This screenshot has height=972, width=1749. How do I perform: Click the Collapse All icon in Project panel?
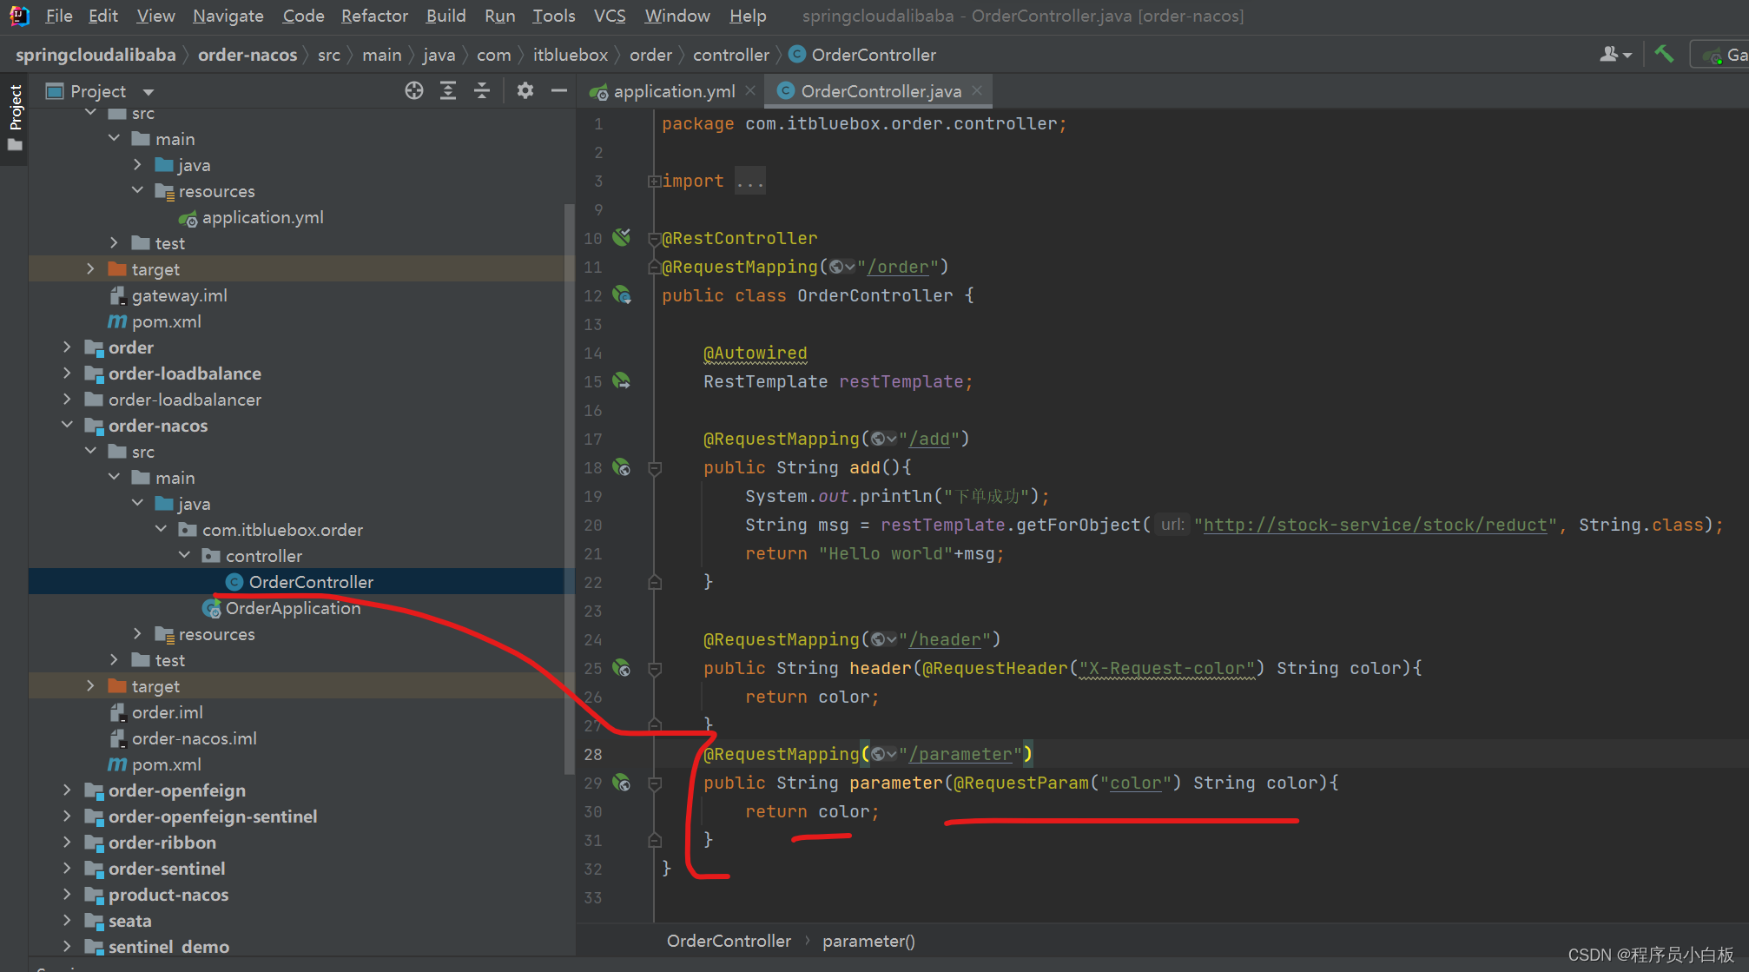tap(482, 90)
